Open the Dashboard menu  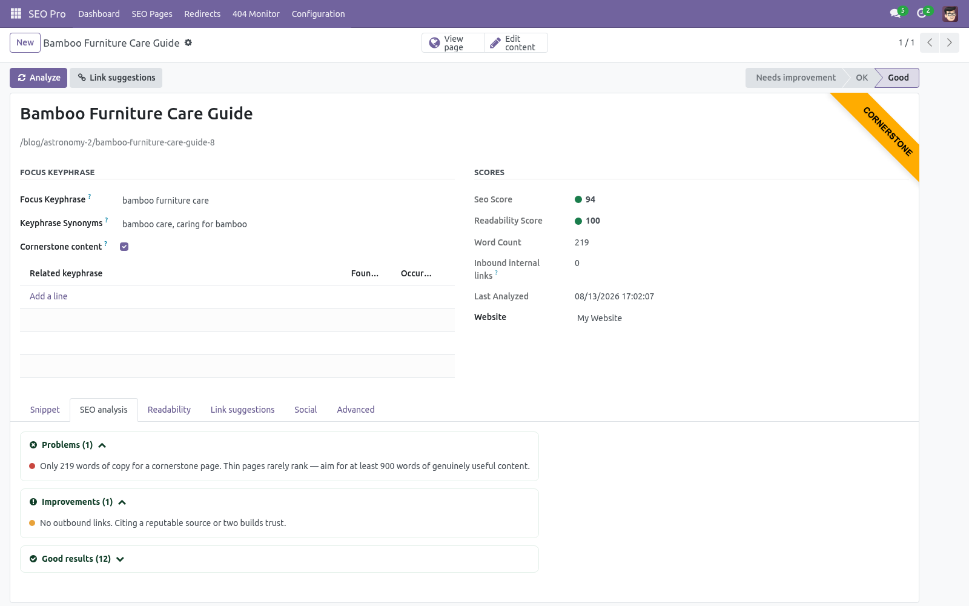99,14
